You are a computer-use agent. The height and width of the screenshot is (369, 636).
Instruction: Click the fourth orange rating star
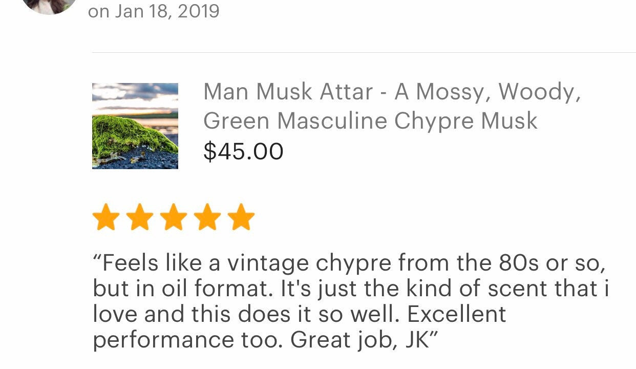coord(207,217)
